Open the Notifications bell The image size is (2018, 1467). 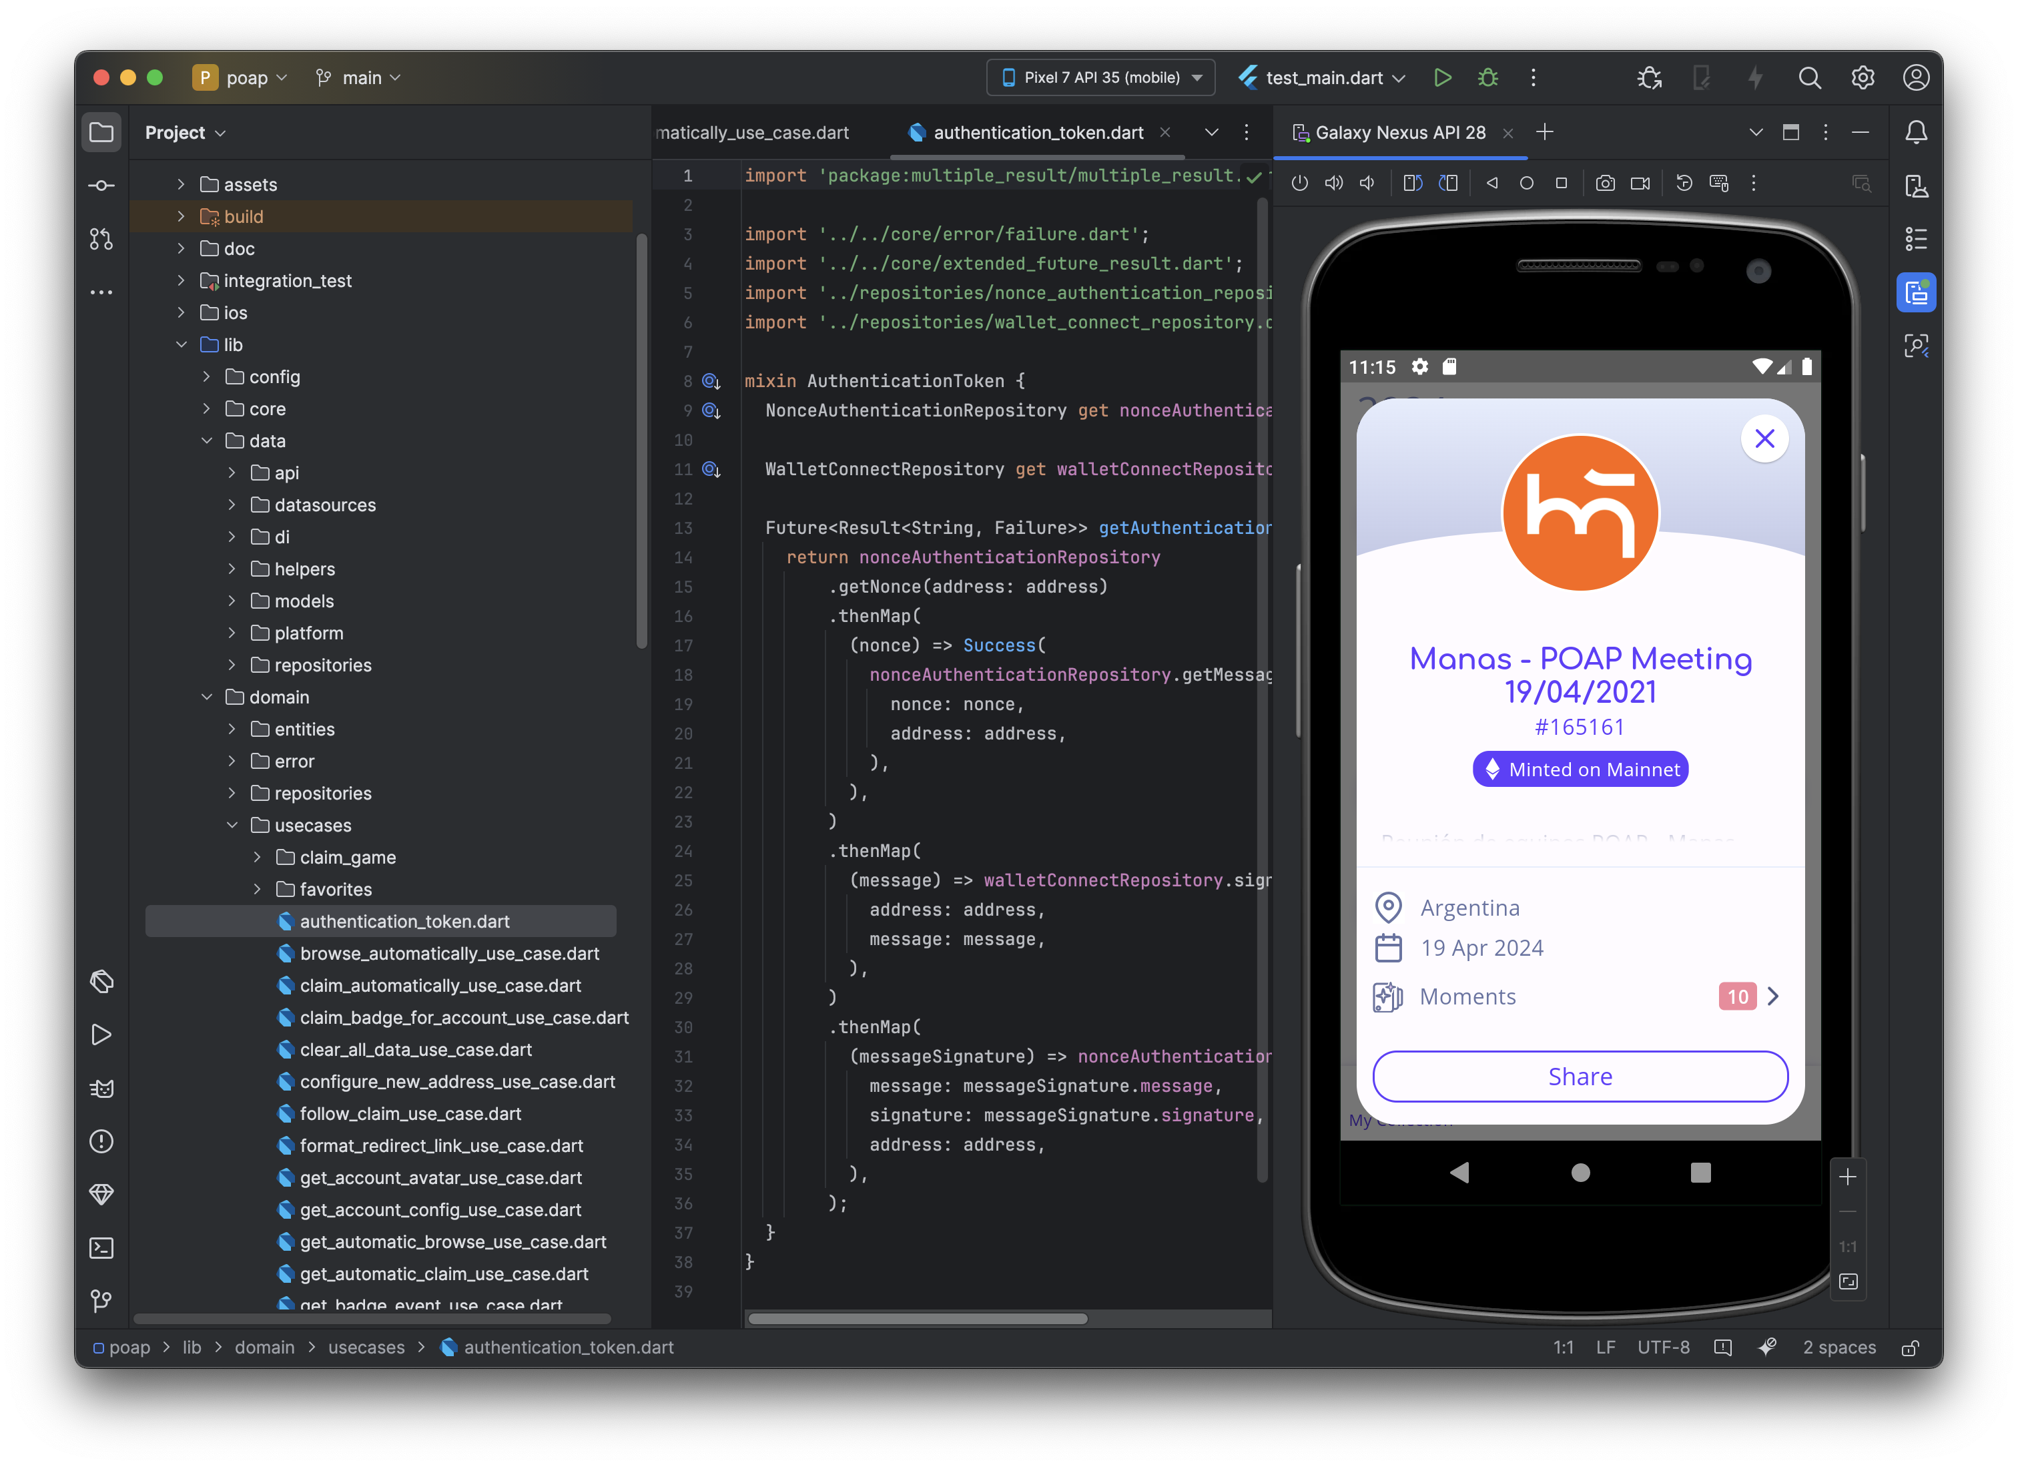(x=1916, y=133)
